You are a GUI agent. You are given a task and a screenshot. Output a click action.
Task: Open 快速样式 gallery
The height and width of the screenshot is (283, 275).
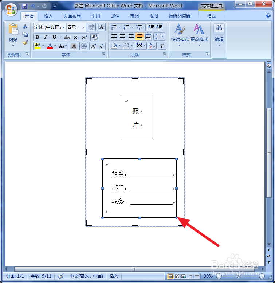180,35
